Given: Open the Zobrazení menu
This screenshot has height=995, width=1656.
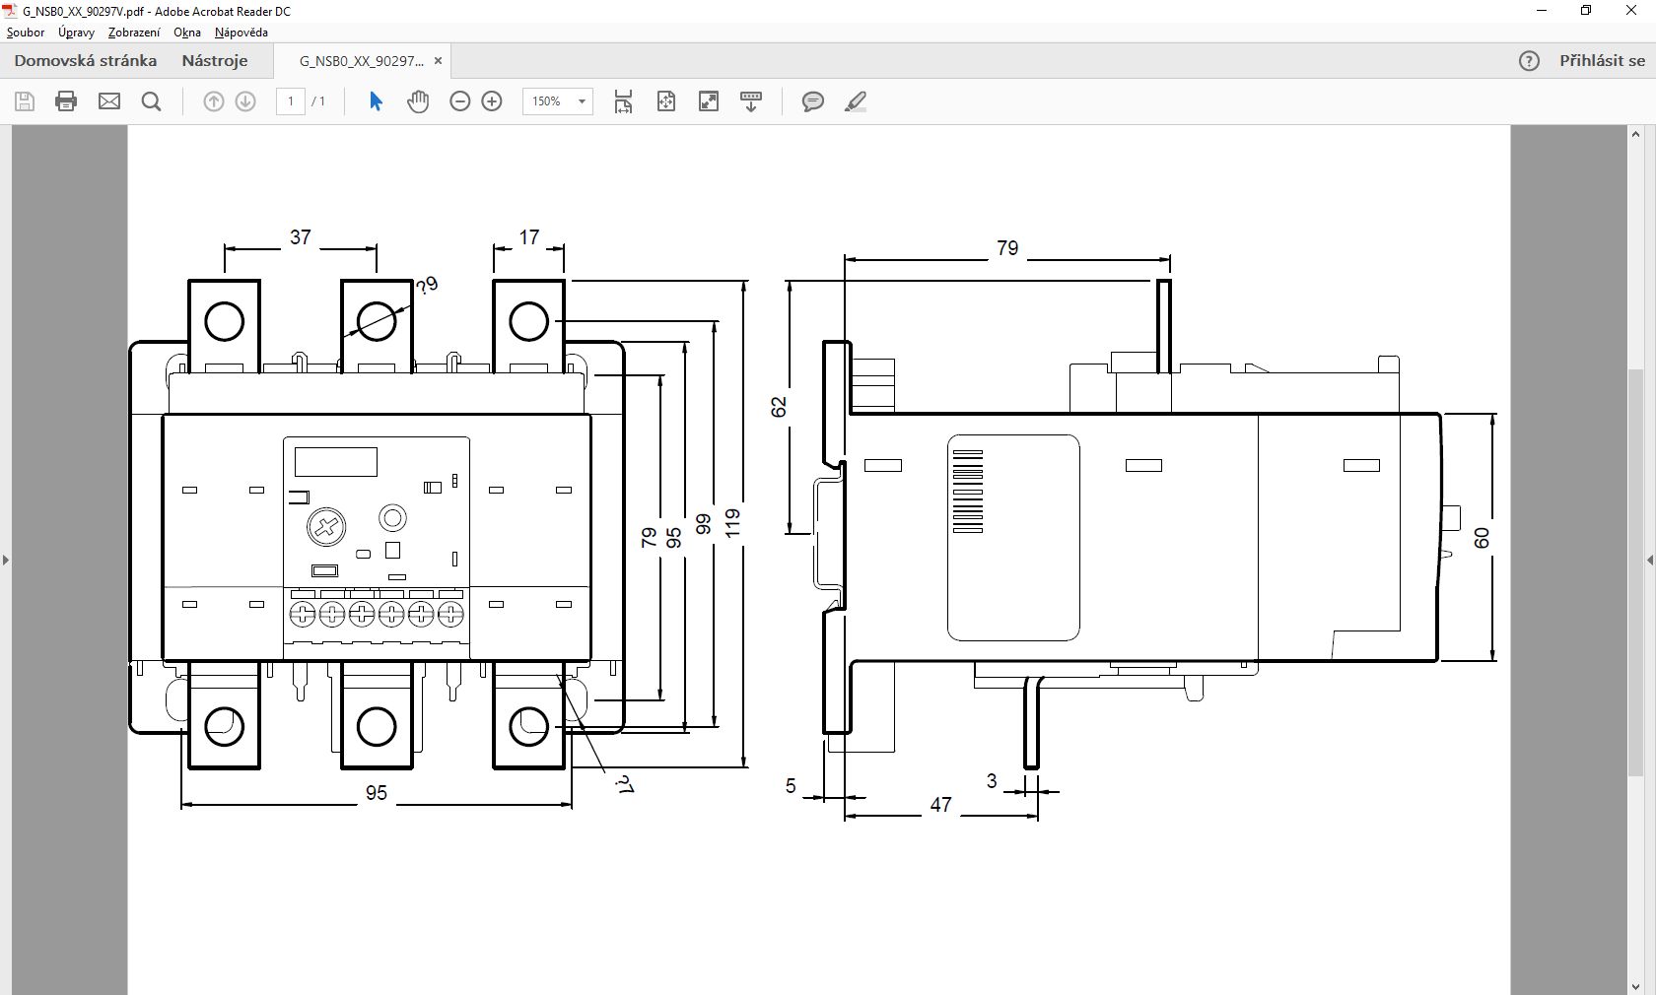Looking at the screenshot, I should tap(134, 33).
